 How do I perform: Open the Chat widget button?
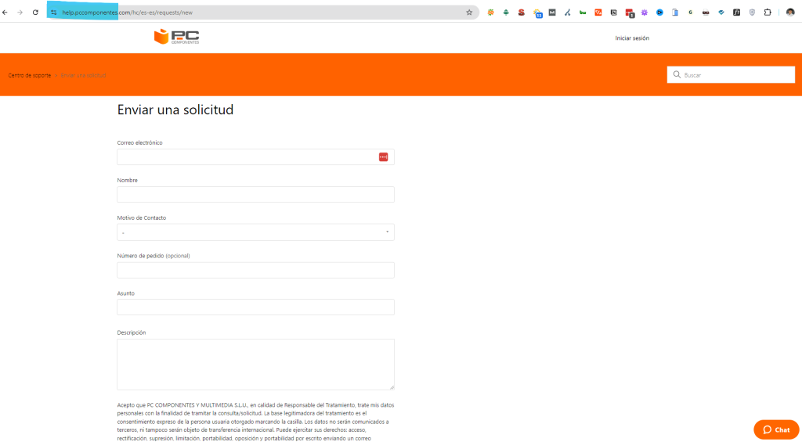(x=775, y=429)
